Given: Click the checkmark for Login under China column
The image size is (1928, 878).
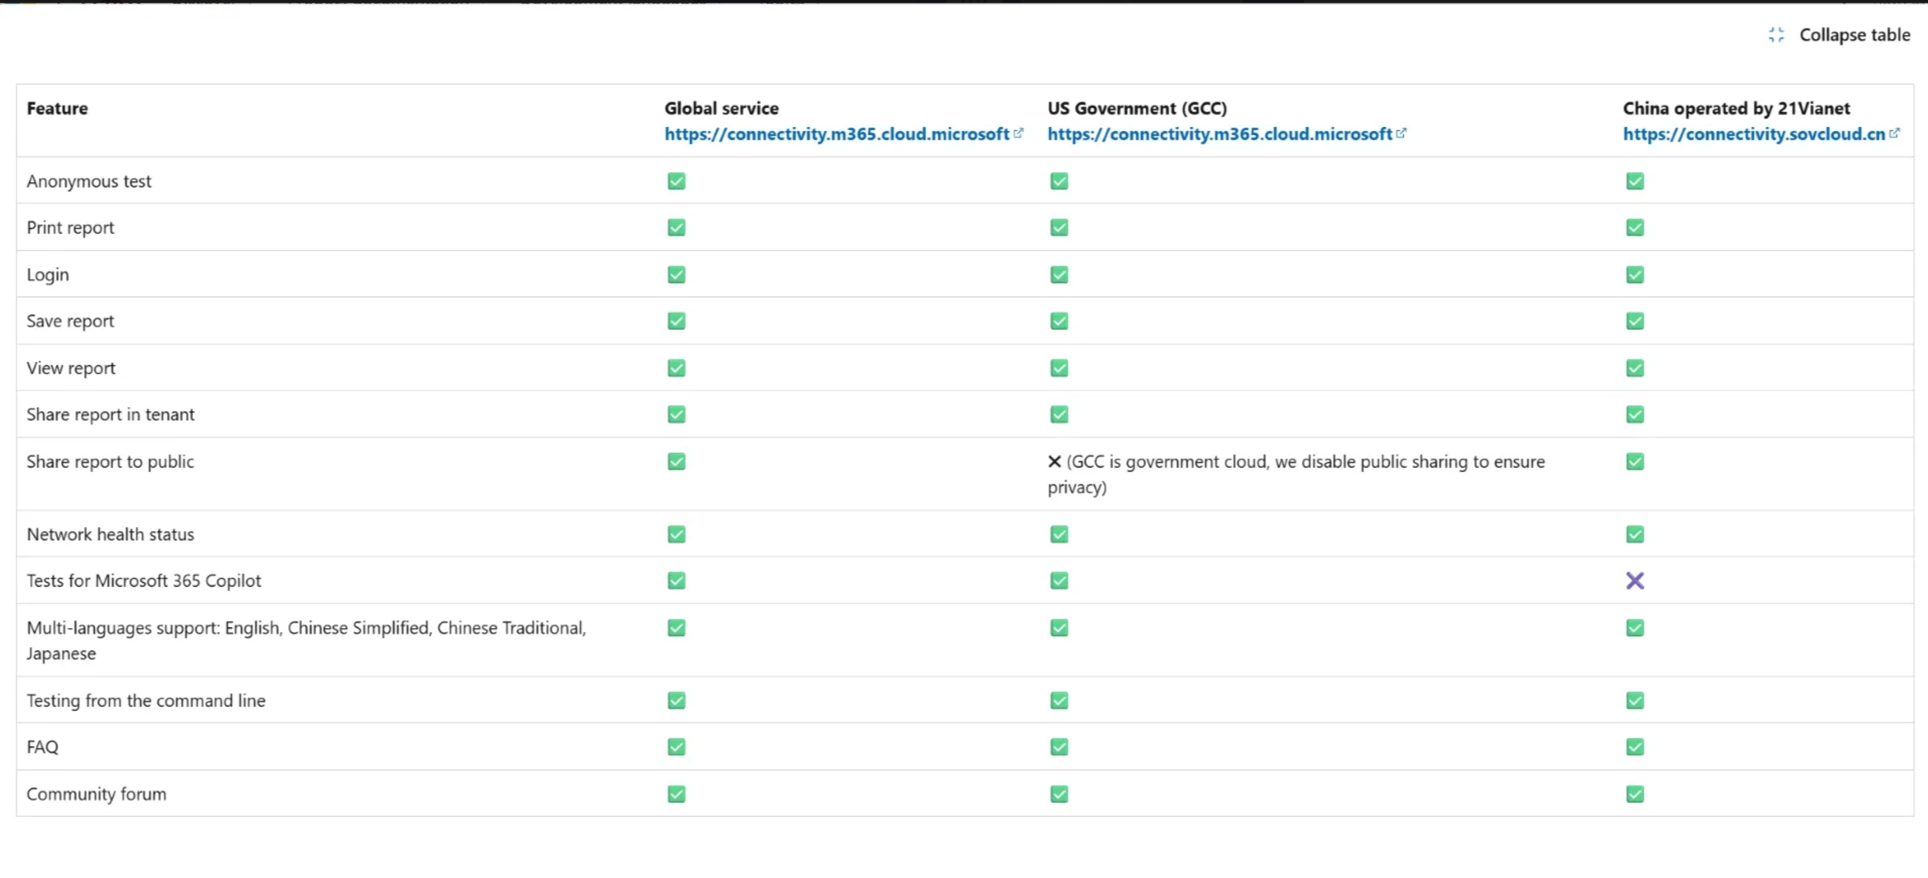Looking at the screenshot, I should click(1635, 274).
